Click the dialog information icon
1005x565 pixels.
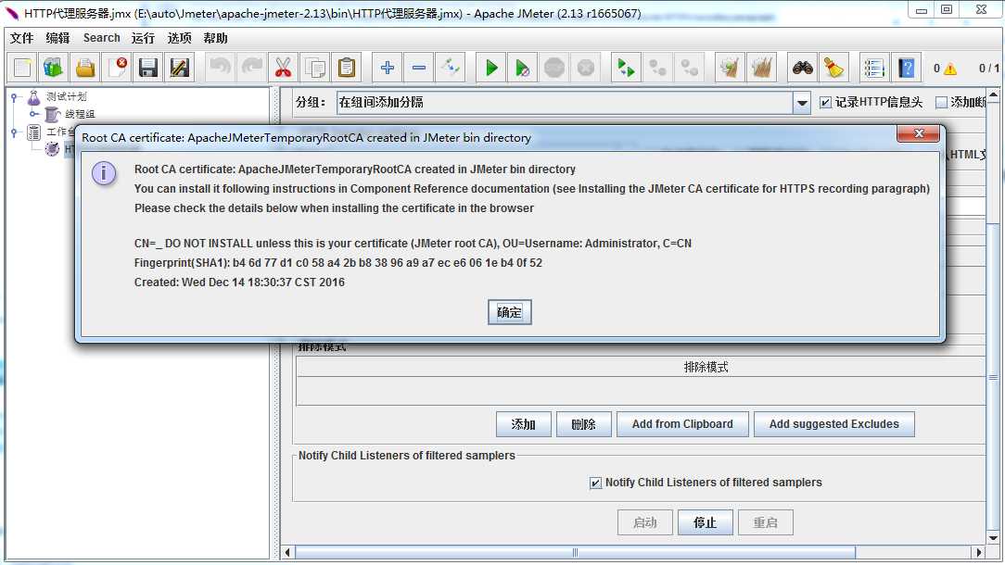point(103,173)
